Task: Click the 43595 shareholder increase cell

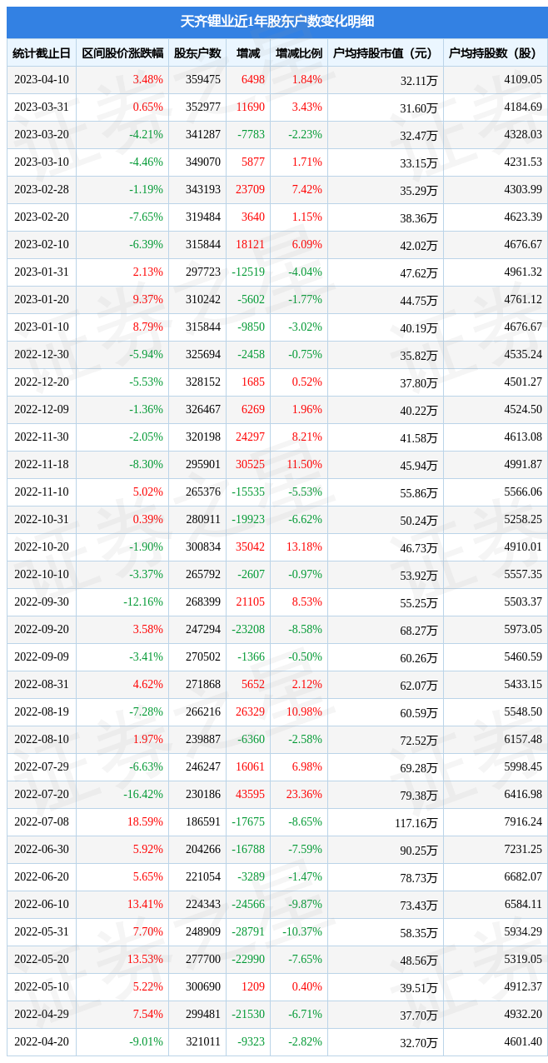Action: 249,795
